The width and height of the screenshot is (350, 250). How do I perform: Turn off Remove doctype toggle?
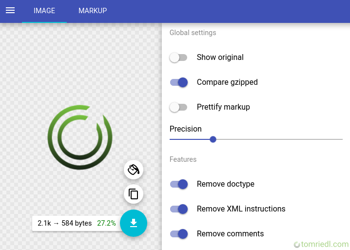[x=178, y=184]
